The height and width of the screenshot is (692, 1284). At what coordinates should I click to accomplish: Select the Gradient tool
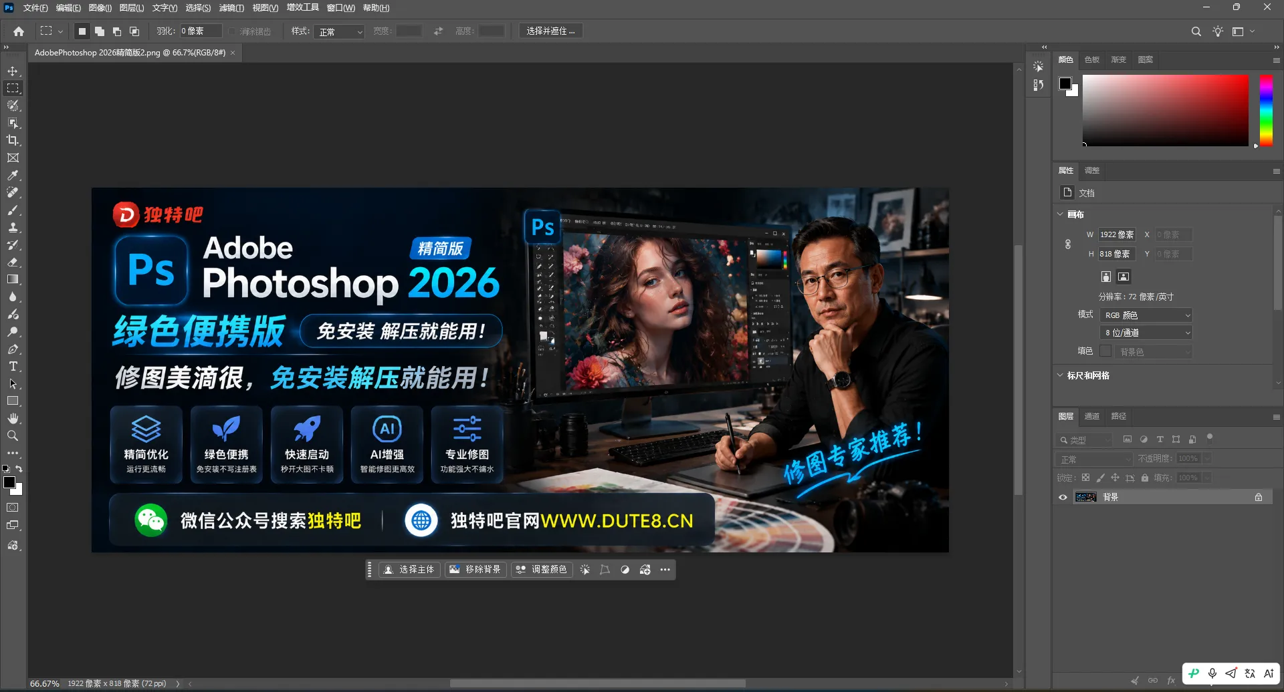(13, 279)
